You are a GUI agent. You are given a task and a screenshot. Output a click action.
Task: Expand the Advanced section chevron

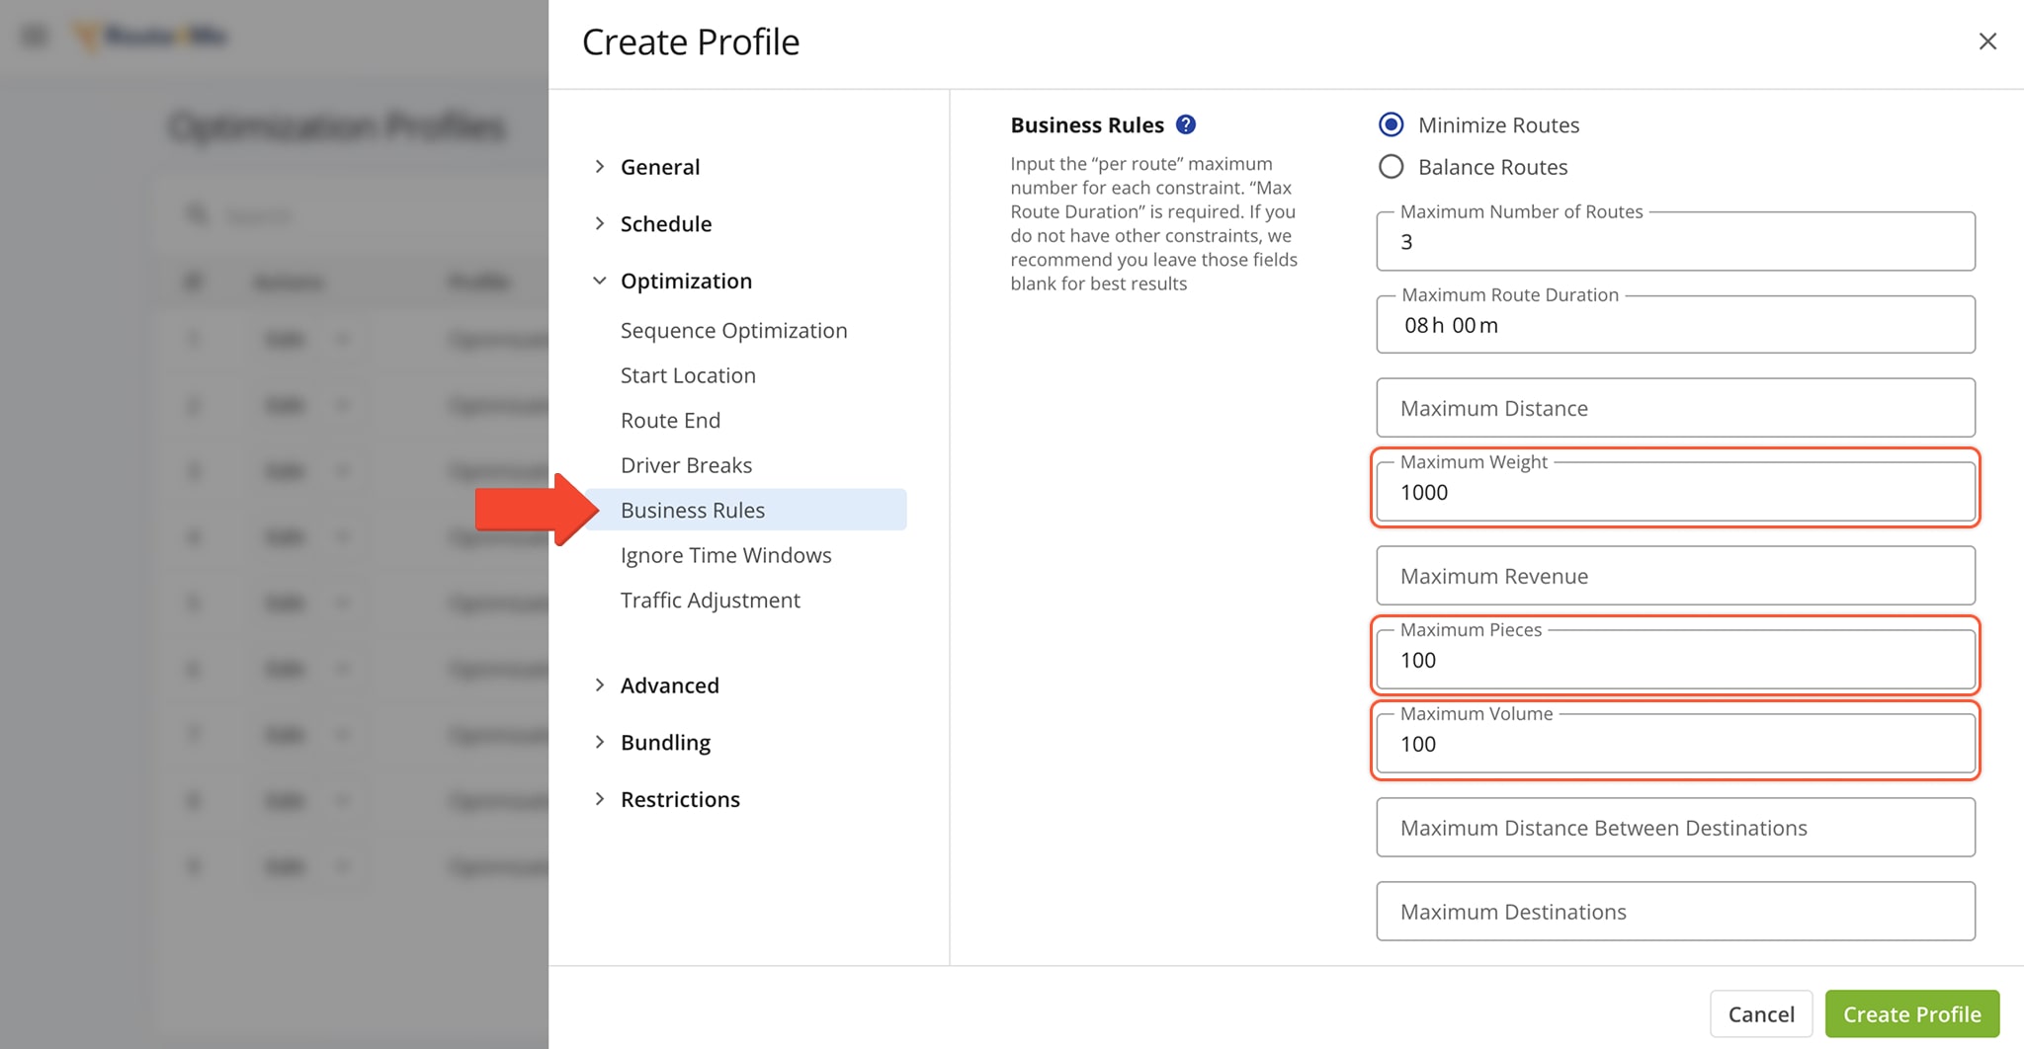(x=599, y=686)
